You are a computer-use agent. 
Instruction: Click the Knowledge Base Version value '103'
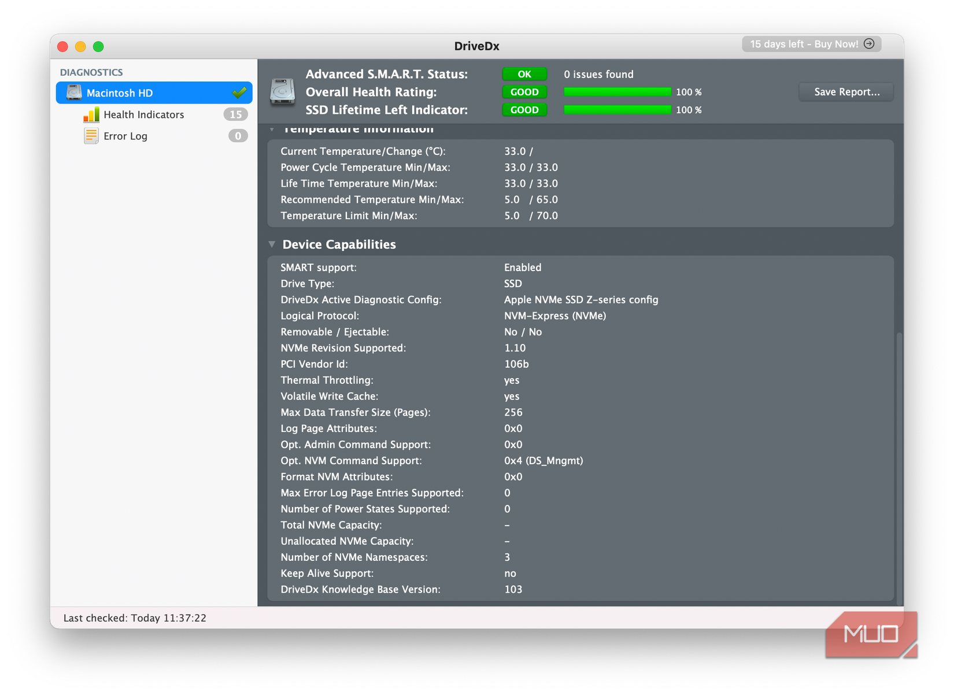pyautogui.click(x=513, y=590)
